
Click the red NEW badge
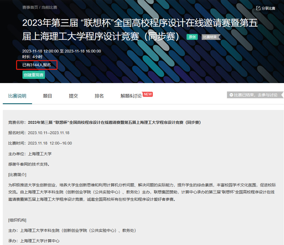point(148,94)
